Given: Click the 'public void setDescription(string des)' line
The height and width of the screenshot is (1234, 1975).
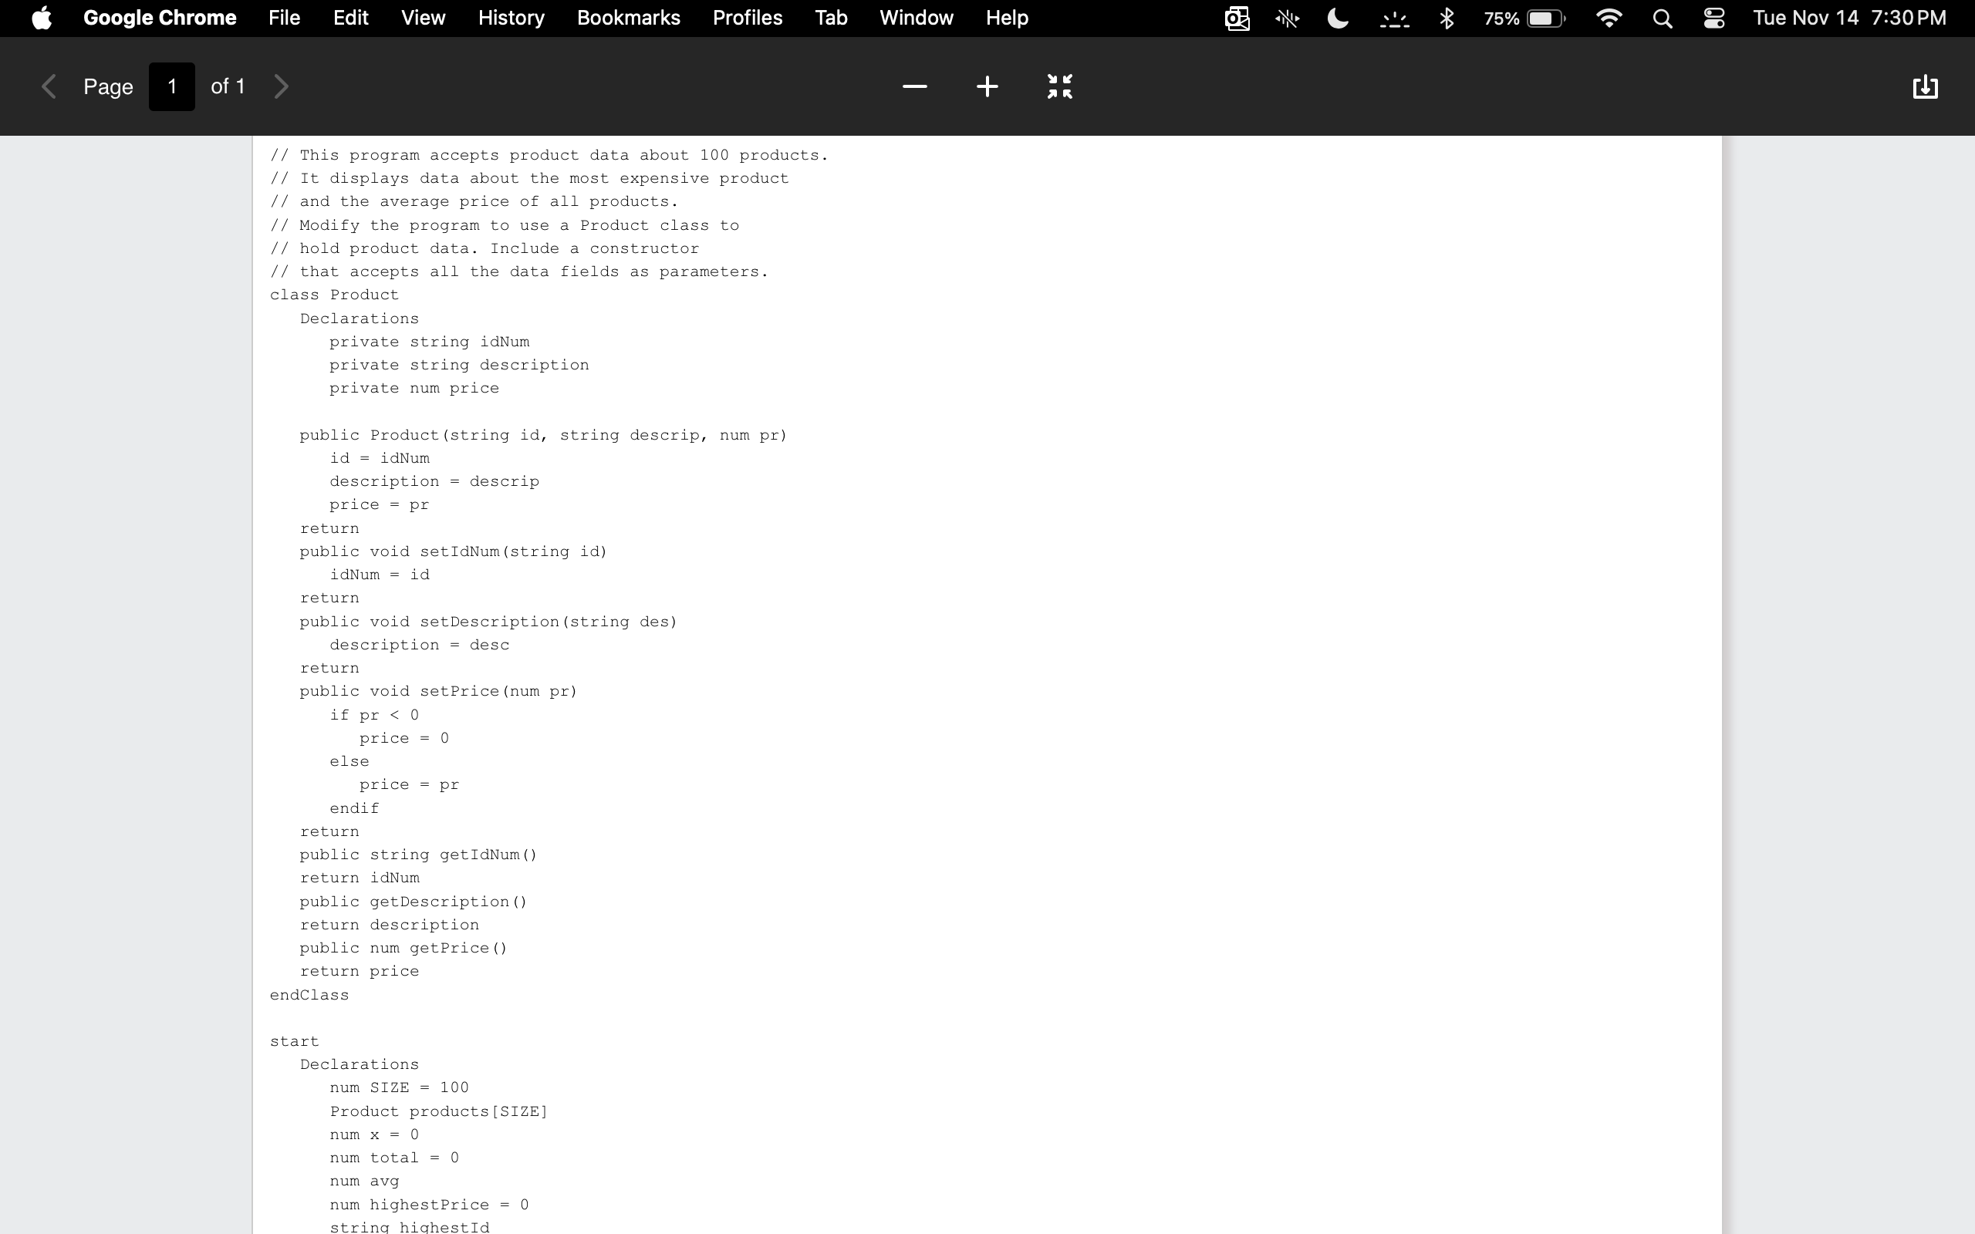Looking at the screenshot, I should tap(489, 622).
